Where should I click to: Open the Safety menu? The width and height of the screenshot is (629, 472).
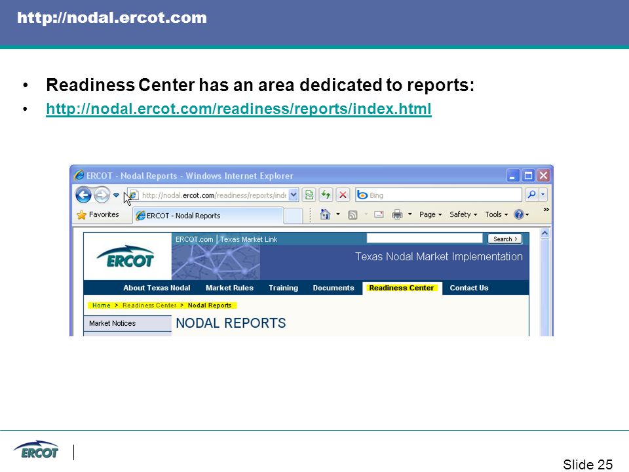point(463,215)
